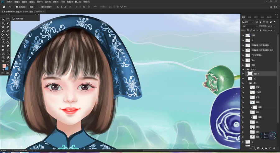
Task: Toggle visibility of 竹编篓 layer
Action: tap(243, 92)
